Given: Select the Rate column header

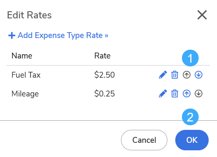Looking at the screenshot, I should [102, 56].
